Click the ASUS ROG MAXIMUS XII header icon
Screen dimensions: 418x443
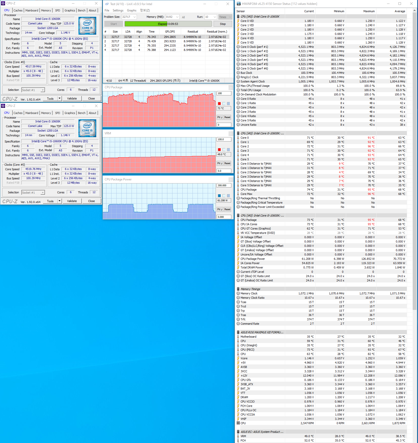pyautogui.click(x=238, y=332)
